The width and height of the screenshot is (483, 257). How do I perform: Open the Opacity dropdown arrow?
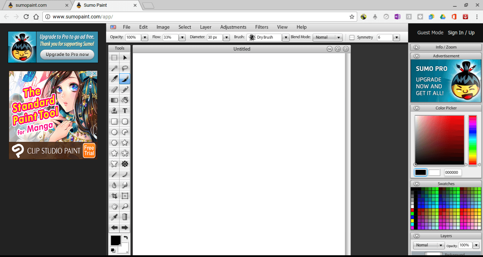coord(144,37)
